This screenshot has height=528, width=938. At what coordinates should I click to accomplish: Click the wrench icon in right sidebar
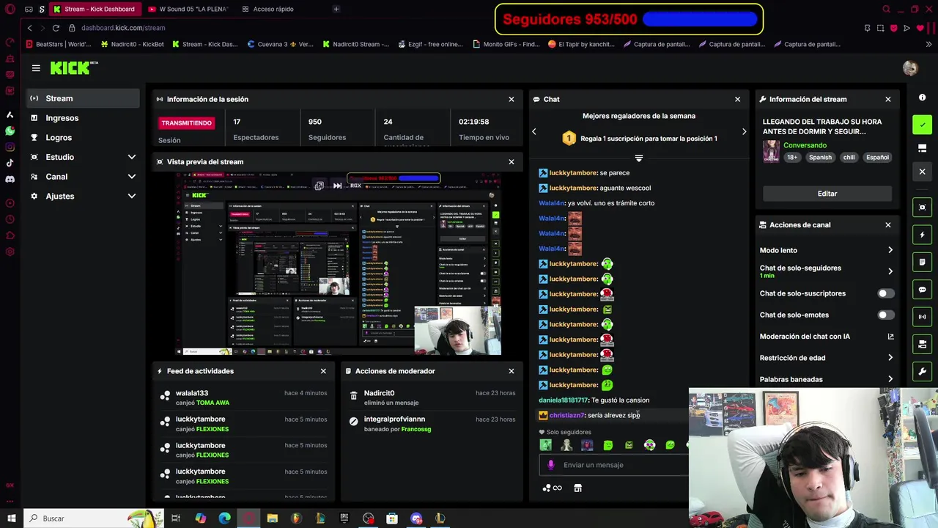(x=922, y=372)
